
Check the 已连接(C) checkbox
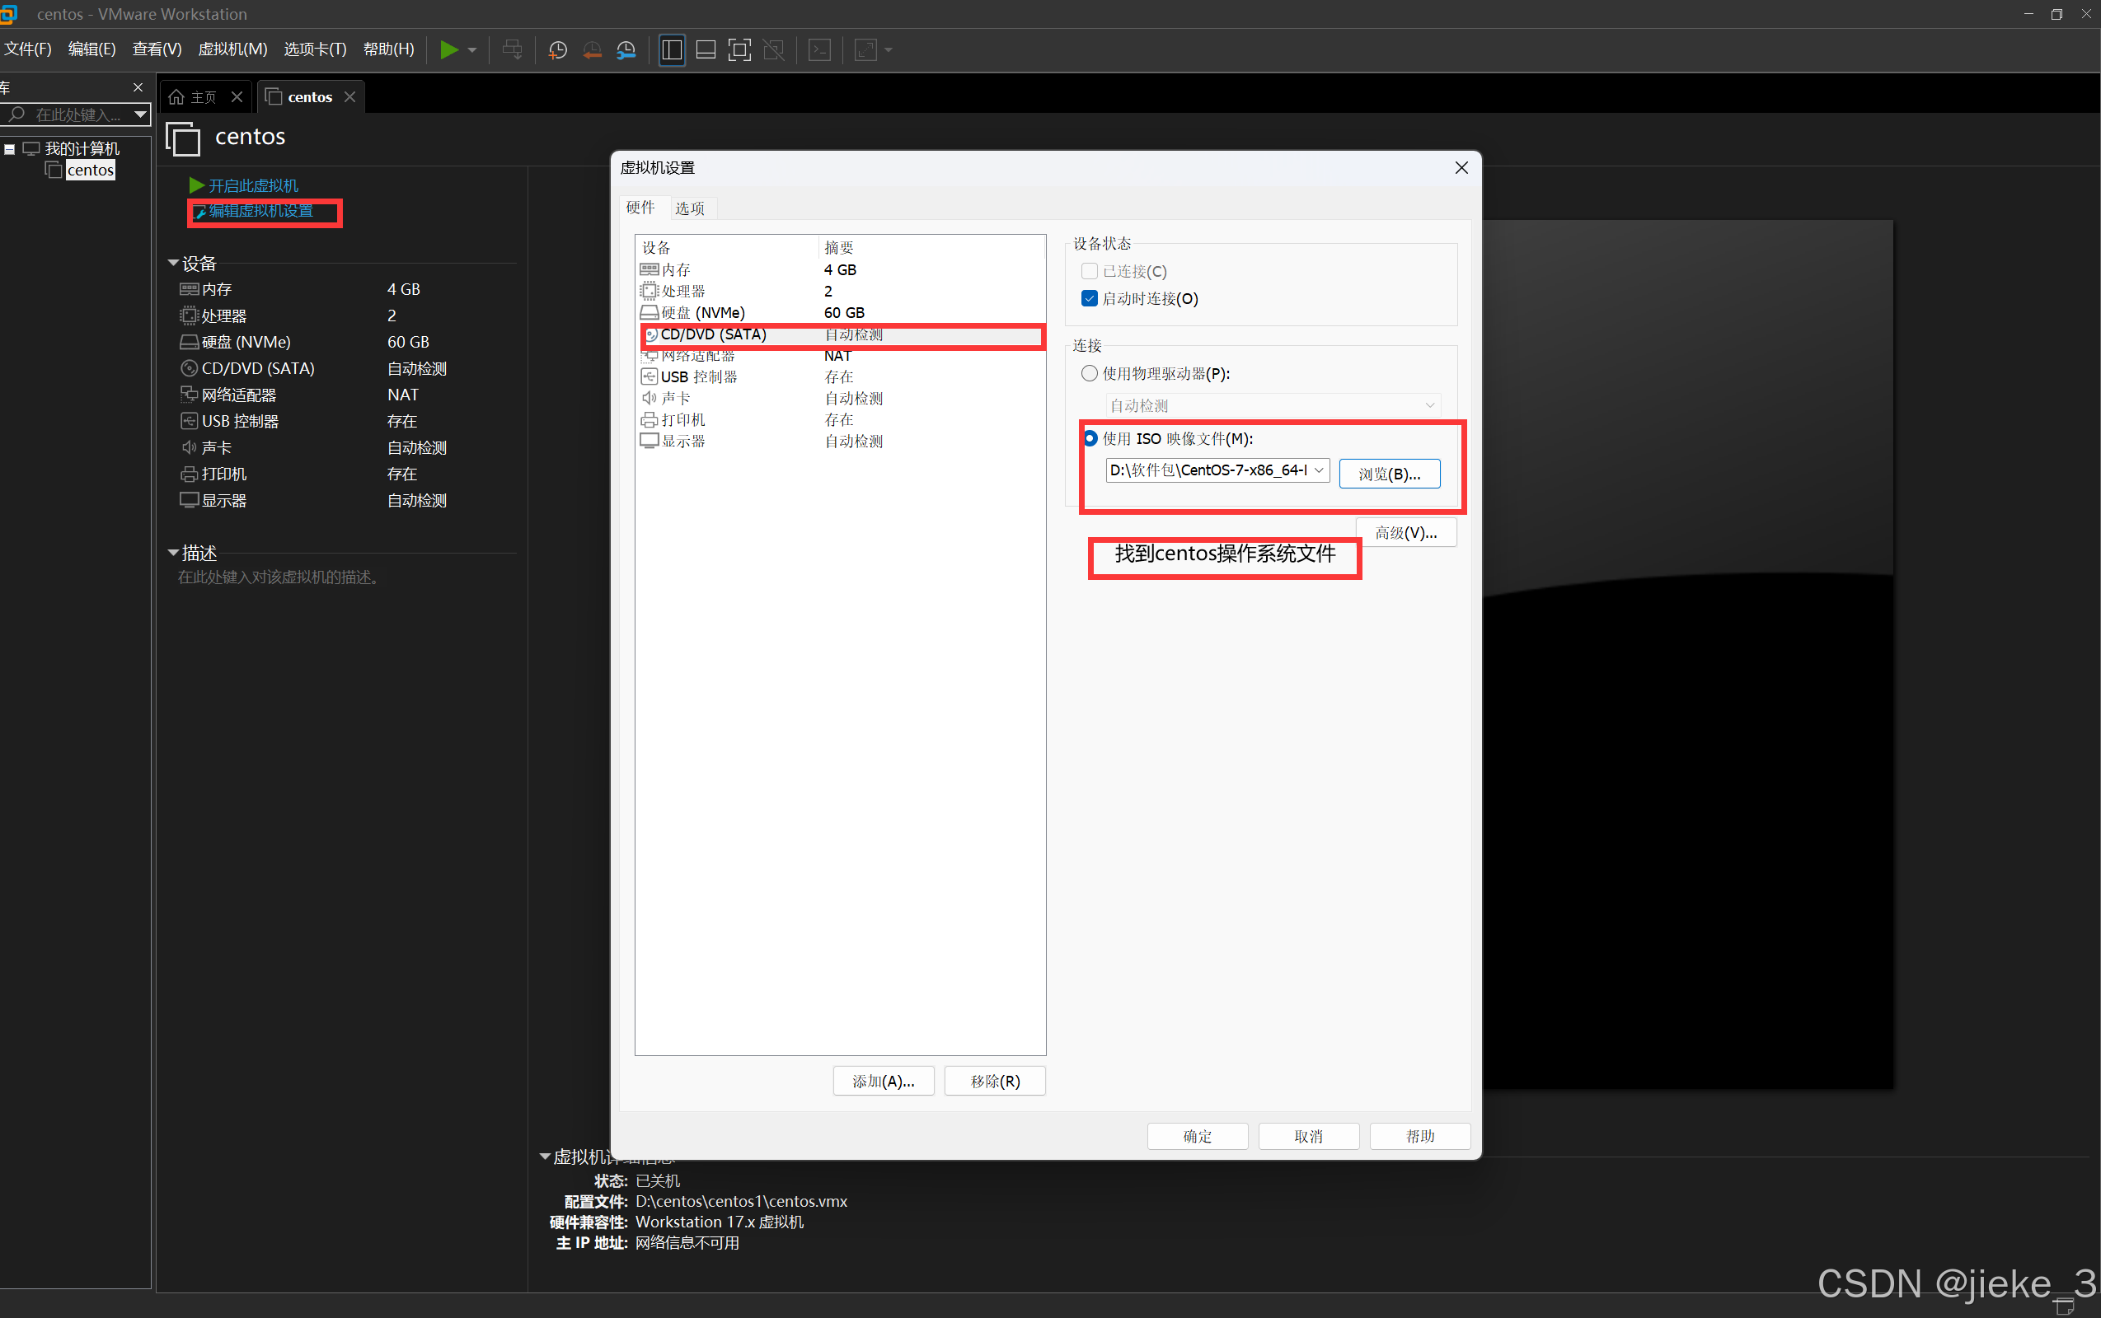coord(1090,271)
